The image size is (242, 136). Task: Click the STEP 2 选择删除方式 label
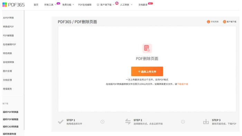point(148,124)
